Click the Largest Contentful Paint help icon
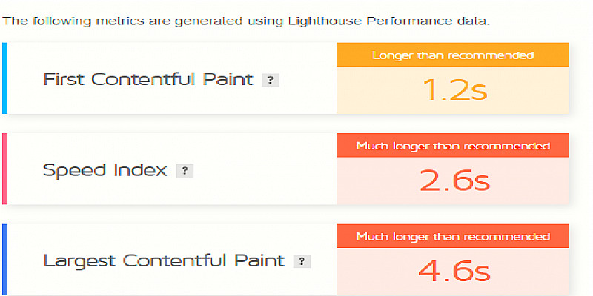Screen dimensions: 593x296 pyautogui.click(x=302, y=261)
